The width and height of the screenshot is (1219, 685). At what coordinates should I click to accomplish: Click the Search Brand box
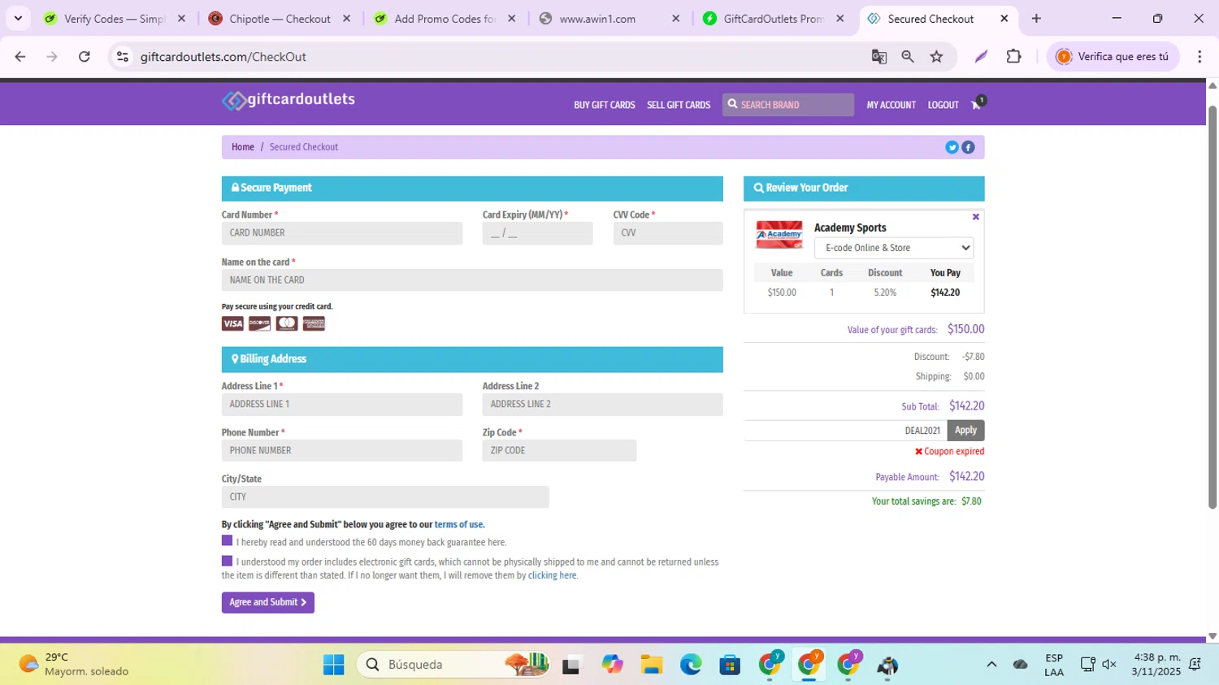788,105
